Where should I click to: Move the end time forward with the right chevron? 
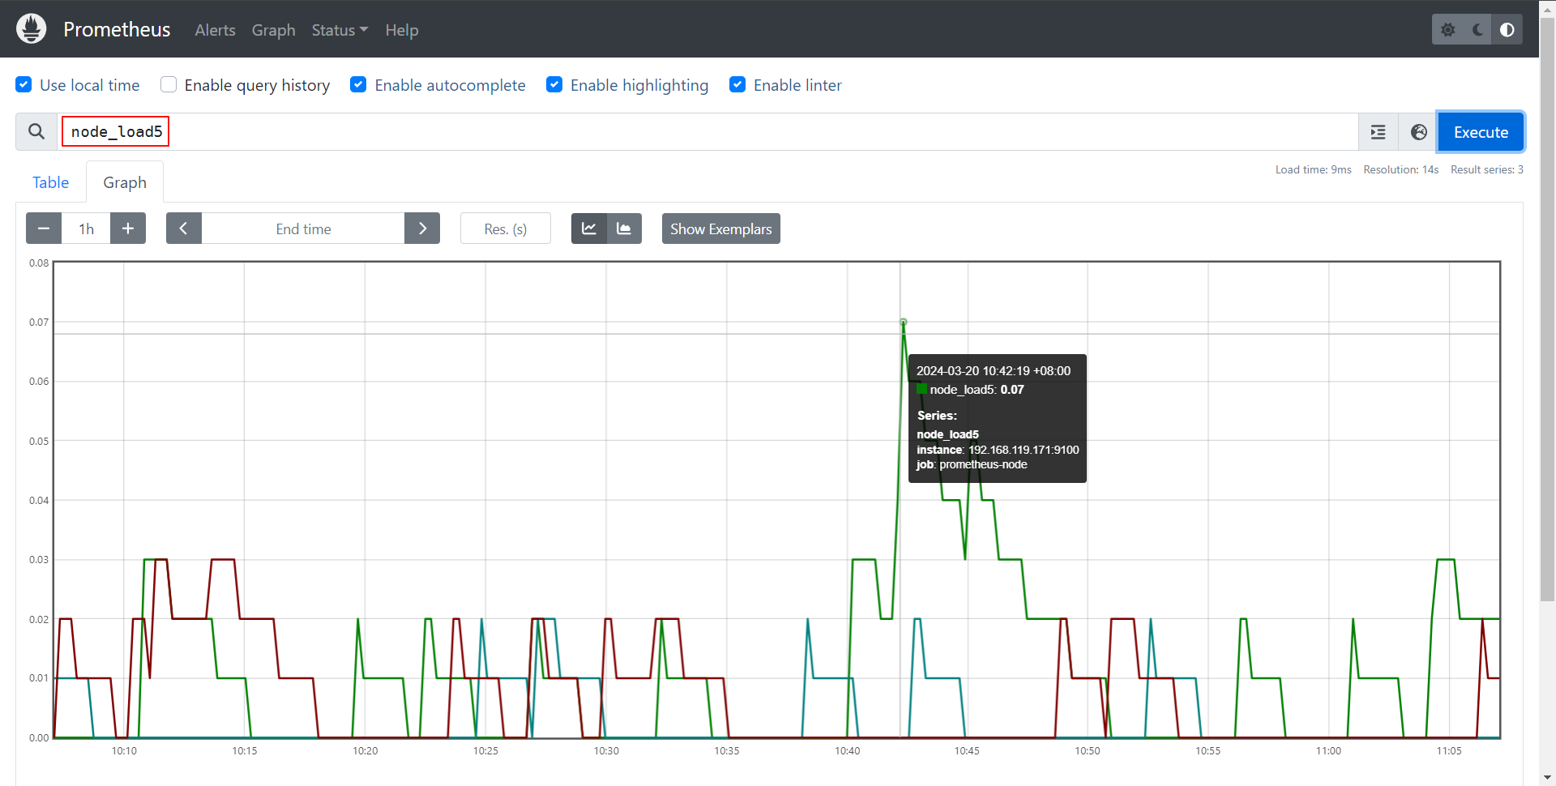(422, 229)
